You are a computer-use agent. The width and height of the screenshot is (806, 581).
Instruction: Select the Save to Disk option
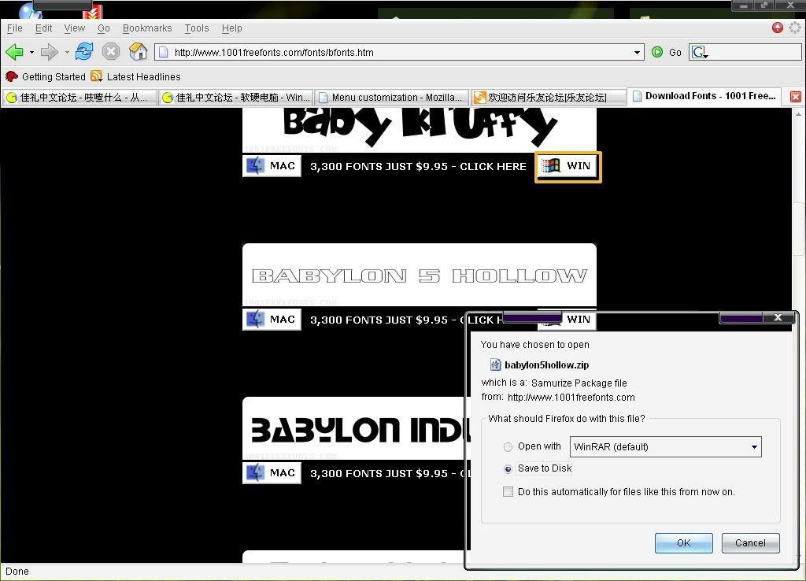[x=508, y=469]
